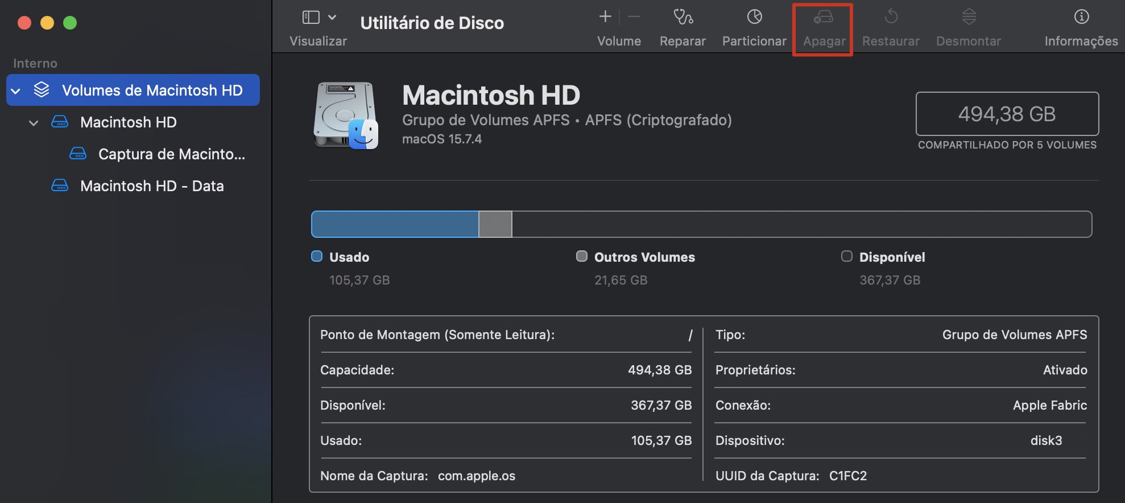Run Reparar first aid stethoscope icon
The height and width of the screenshot is (503, 1125).
click(683, 17)
